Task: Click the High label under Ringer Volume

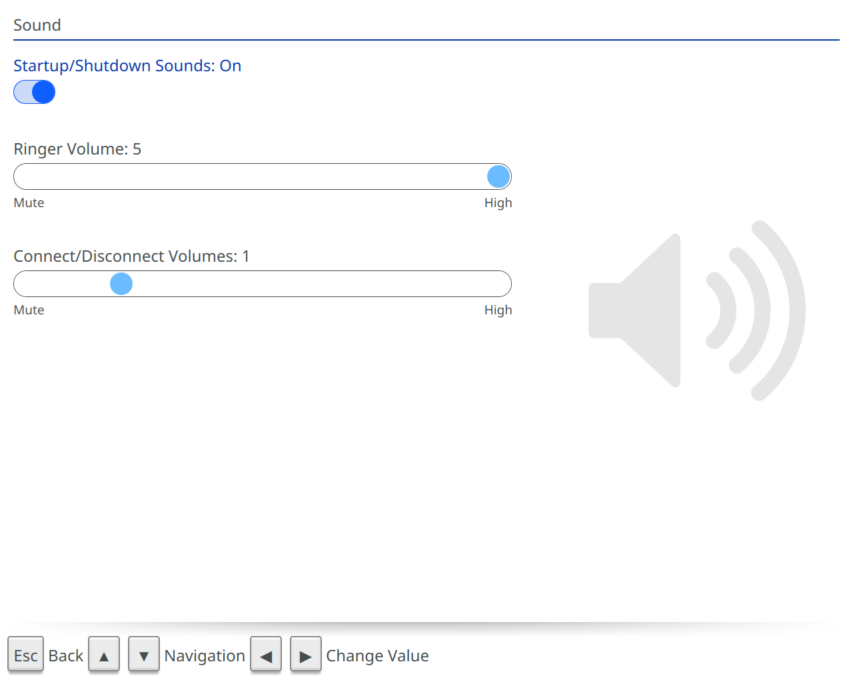Action: click(498, 203)
